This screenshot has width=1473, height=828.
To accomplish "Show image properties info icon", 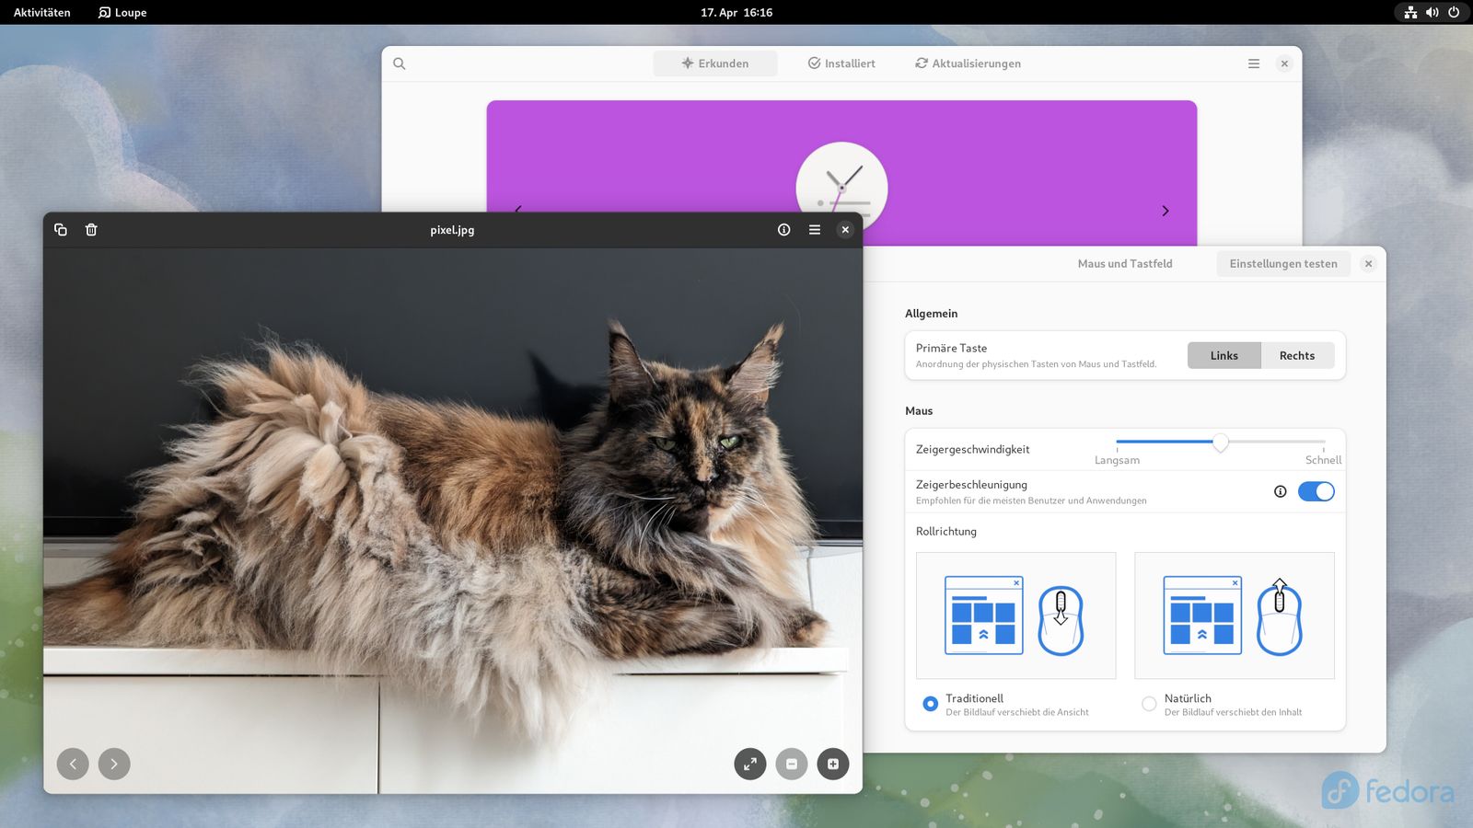I will tap(783, 230).
